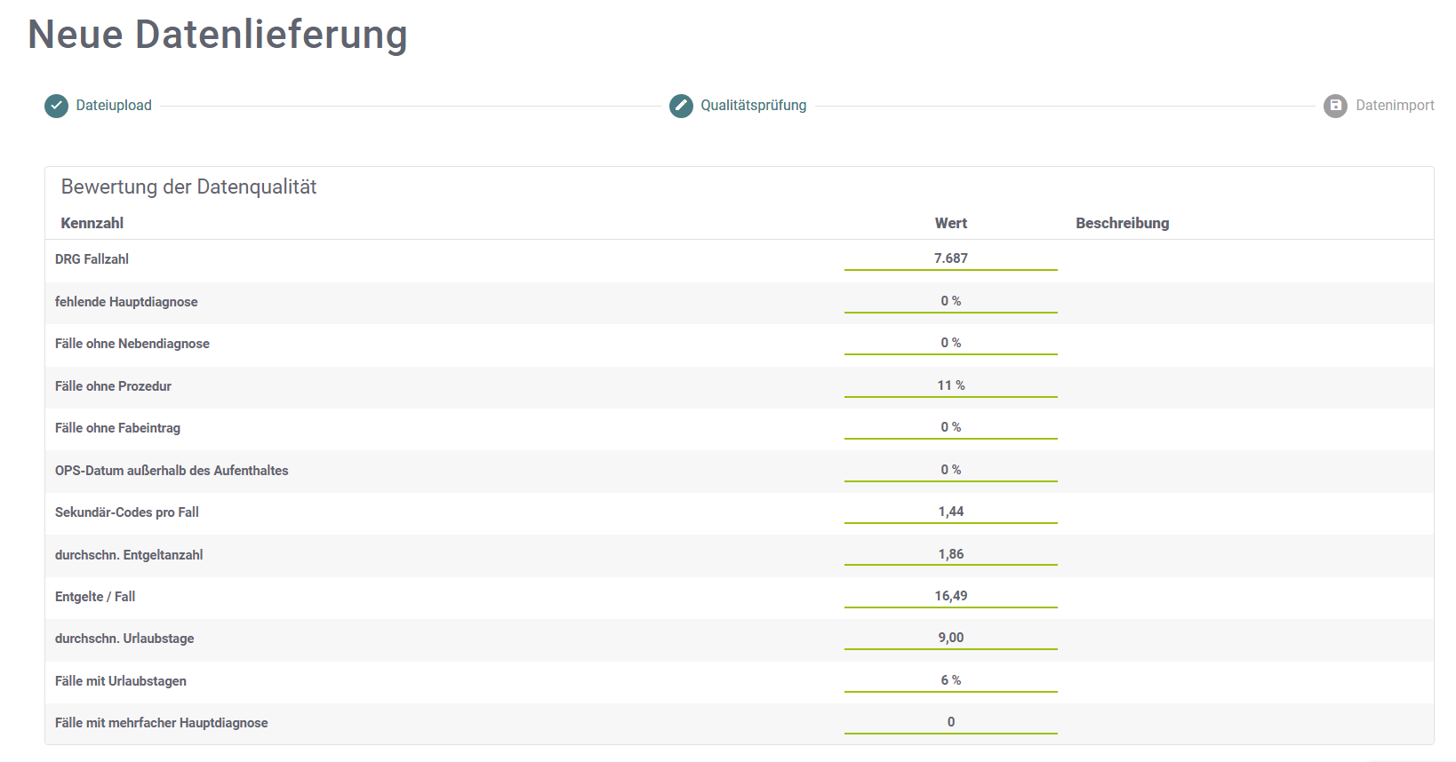Screen dimensions: 1456x762
Task: Focus the Fälle mit mehrfacher Hauptdiagnose value
Action: pyautogui.click(x=950, y=722)
